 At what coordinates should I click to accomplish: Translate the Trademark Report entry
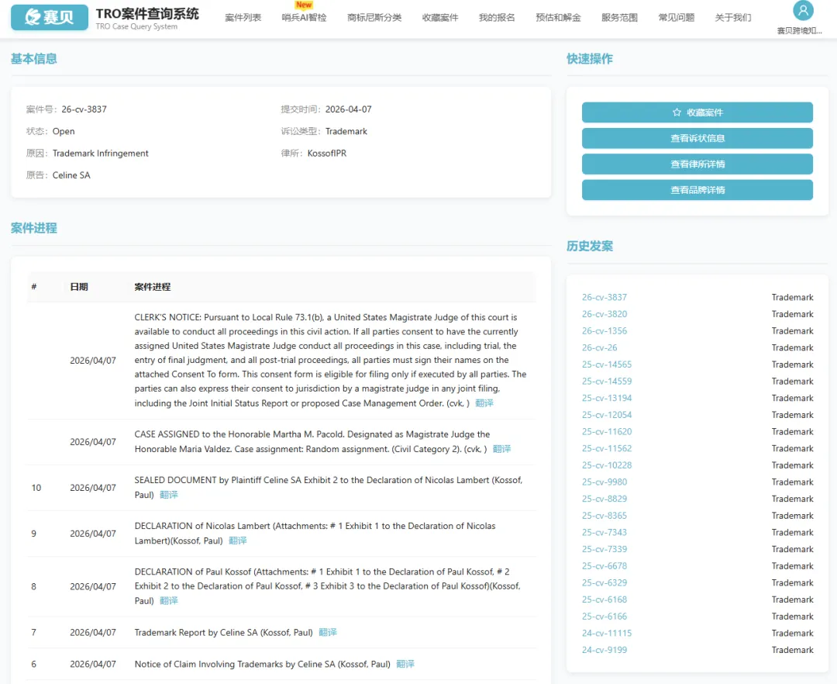[x=328, y=632]
